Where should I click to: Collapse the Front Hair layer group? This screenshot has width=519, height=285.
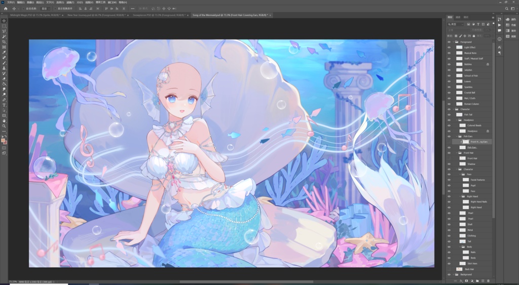[x=457, y=153]
